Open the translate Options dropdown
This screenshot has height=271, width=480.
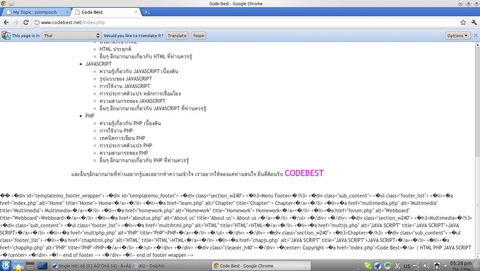pos(458,36)
